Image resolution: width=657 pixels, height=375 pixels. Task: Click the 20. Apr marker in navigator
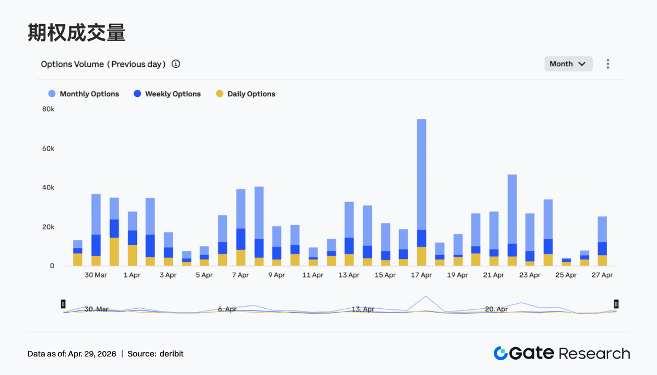[496, 309]
